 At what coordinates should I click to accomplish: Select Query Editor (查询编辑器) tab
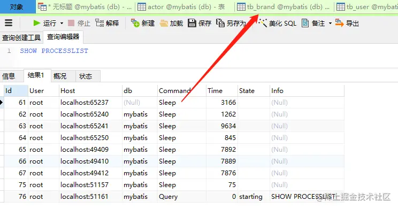63,37
